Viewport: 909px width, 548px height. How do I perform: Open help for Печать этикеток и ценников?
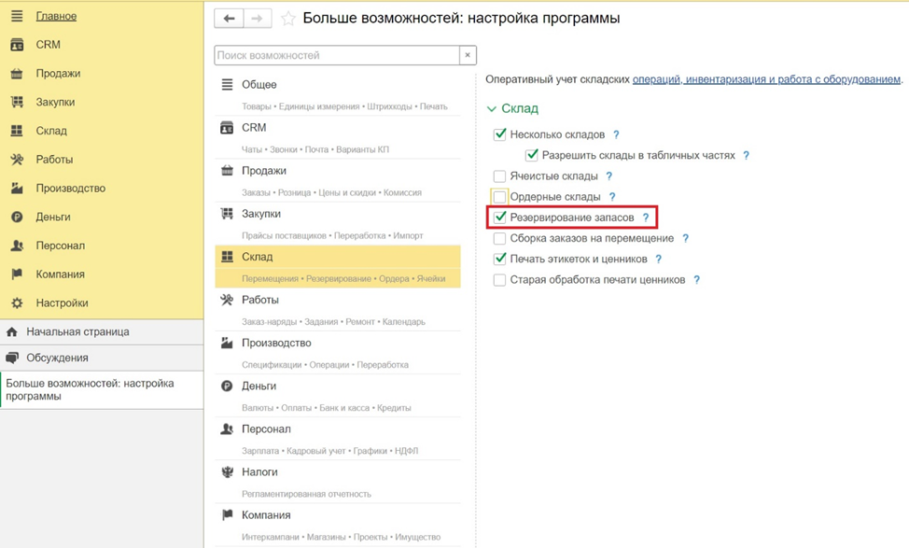coord(658,259)
